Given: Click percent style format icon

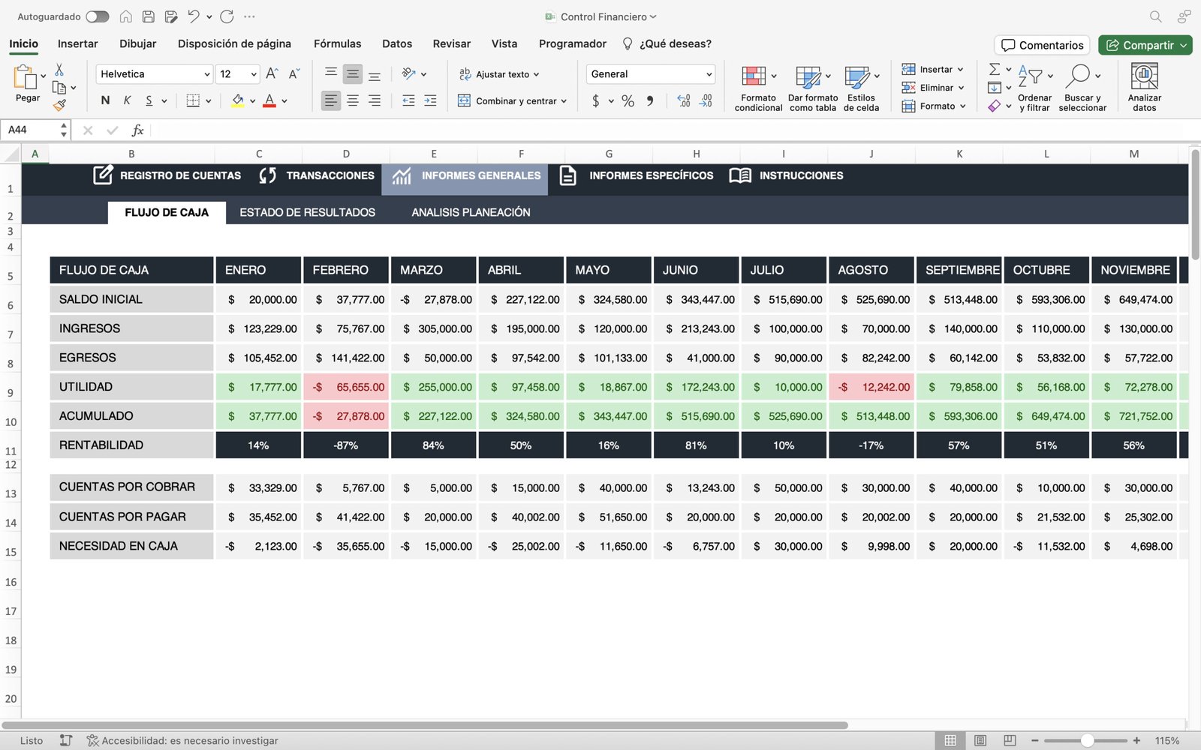Looking at the screenshot, I should 628,100.
